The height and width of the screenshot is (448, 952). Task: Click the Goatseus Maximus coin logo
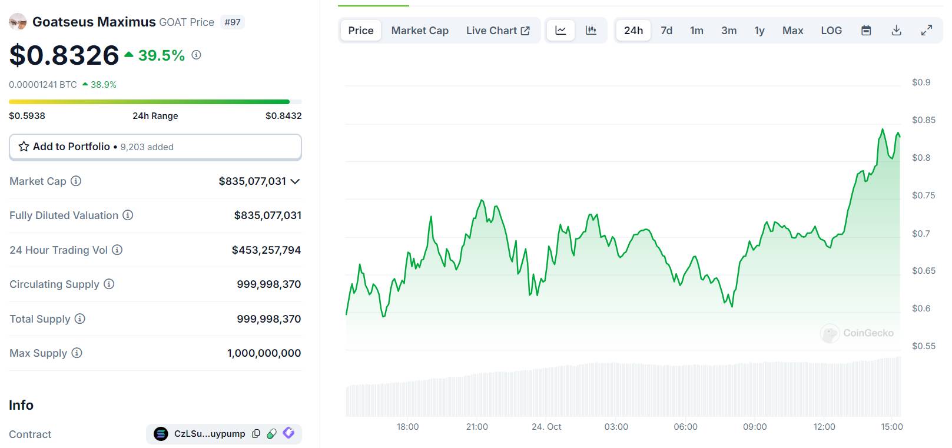pos(18,22)
